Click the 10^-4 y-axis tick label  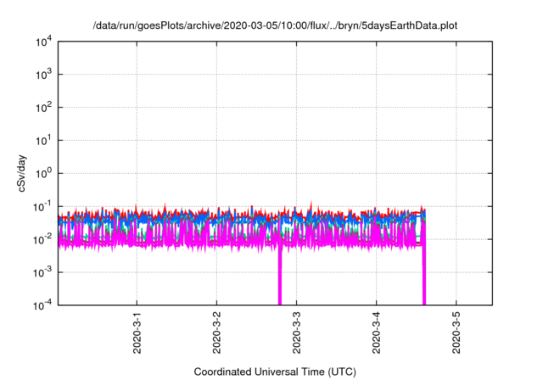point(42,305)
